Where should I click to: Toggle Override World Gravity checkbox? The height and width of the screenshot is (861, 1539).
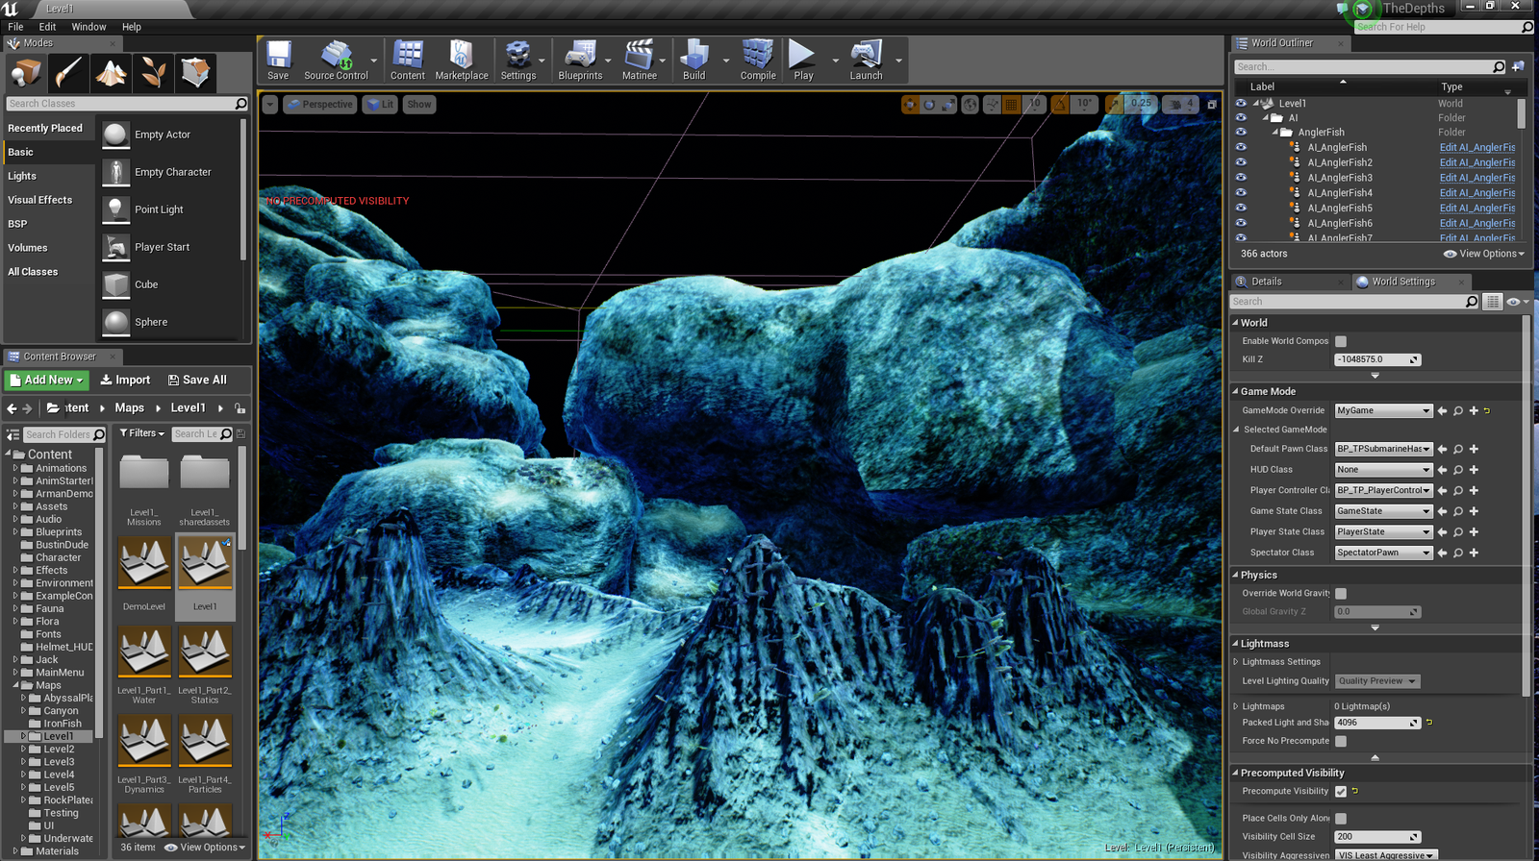coord(1341,594)
